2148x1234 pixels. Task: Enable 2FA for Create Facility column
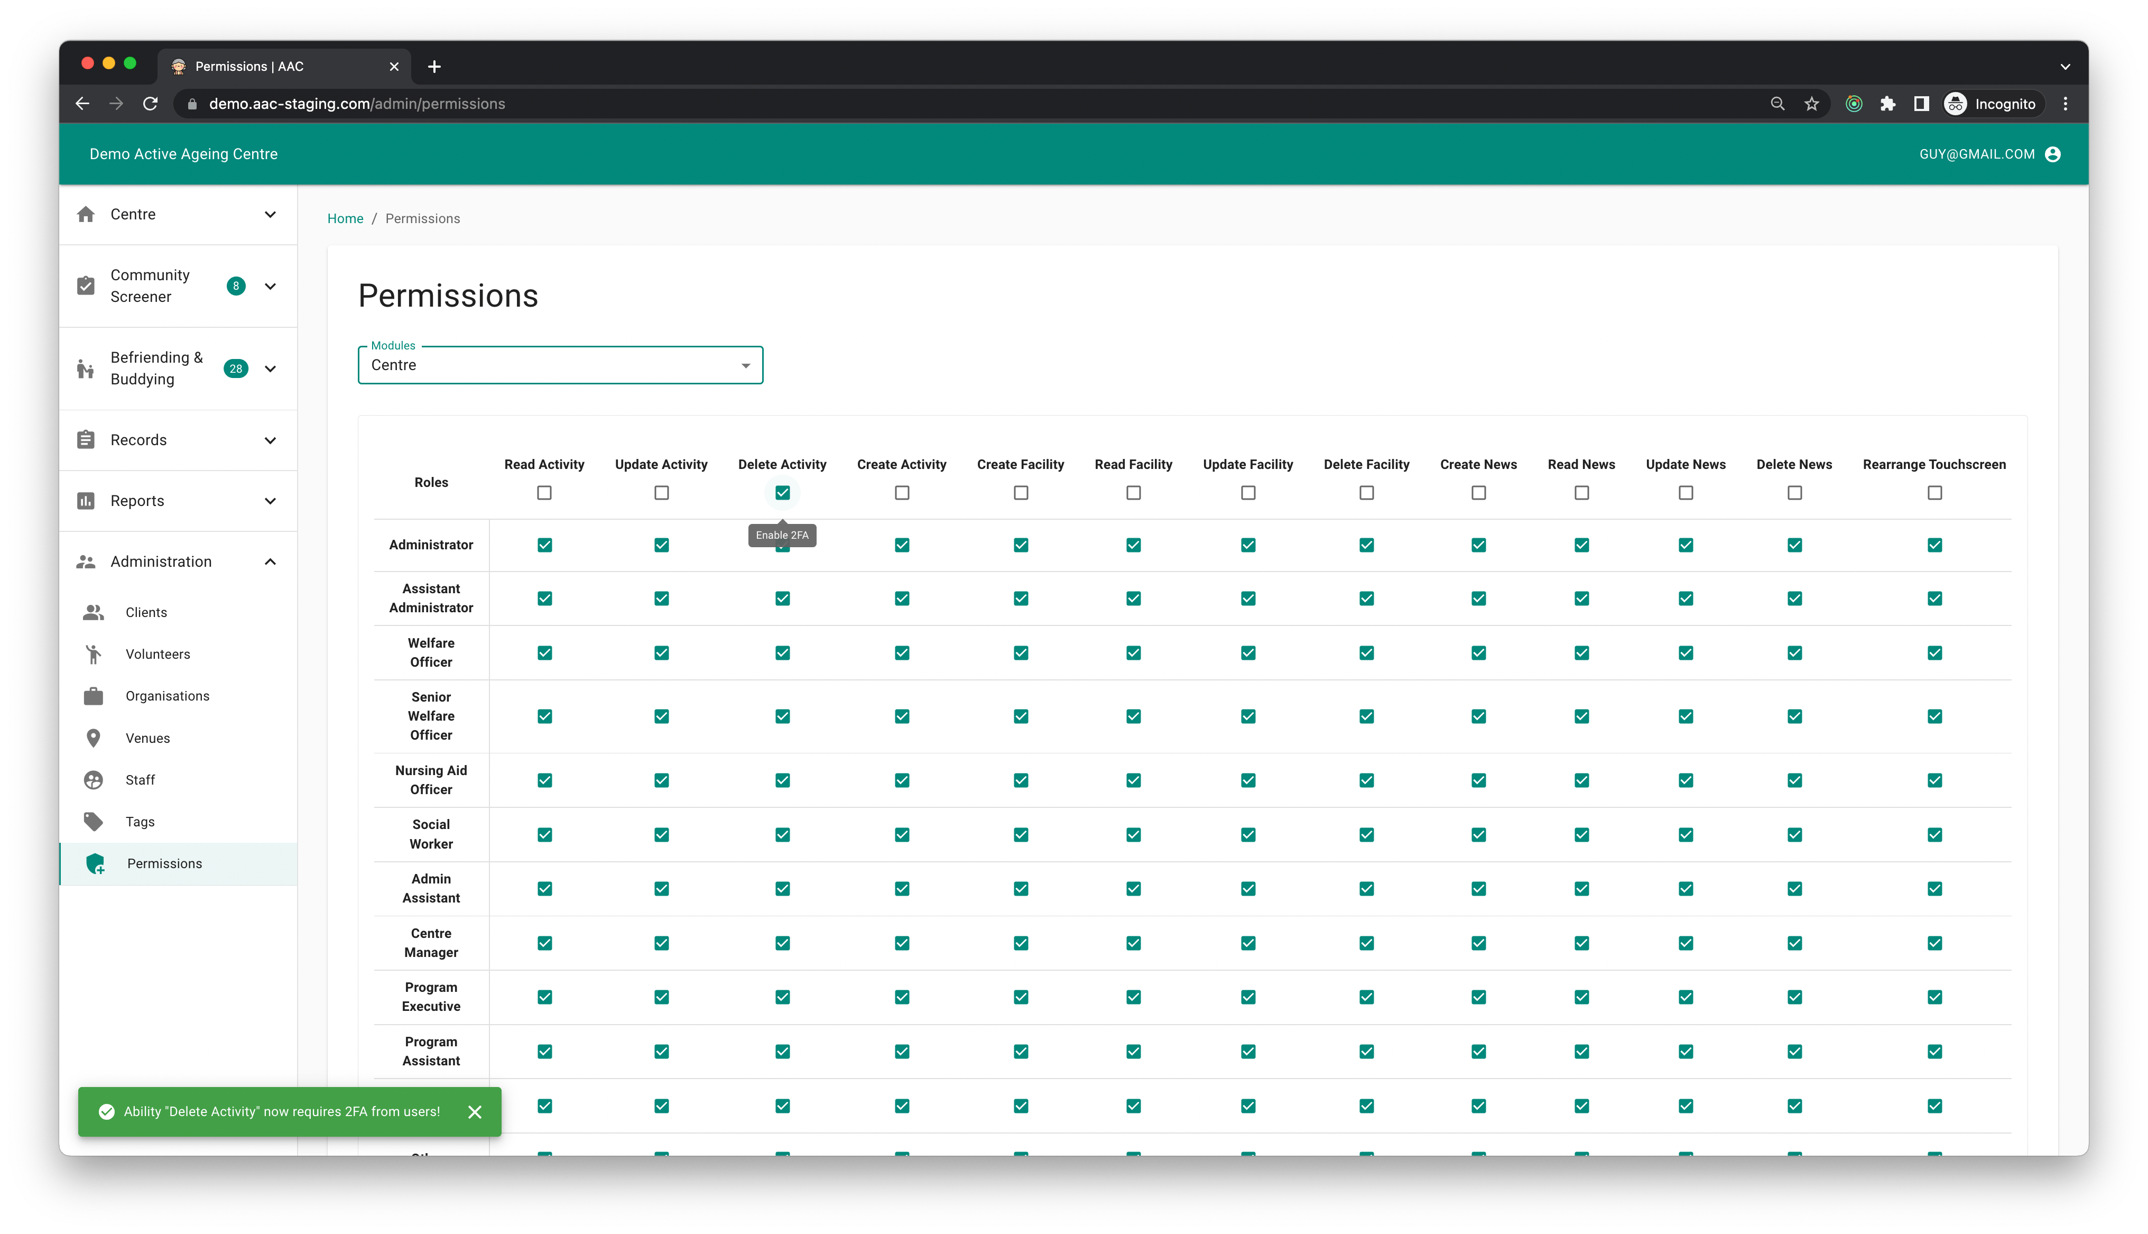1021,492
